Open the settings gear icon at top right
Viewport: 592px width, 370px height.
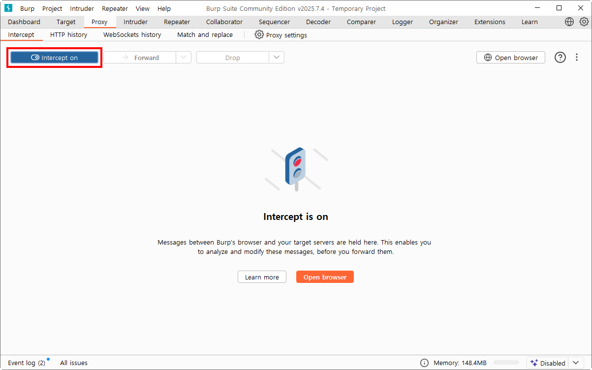(584, 22)
